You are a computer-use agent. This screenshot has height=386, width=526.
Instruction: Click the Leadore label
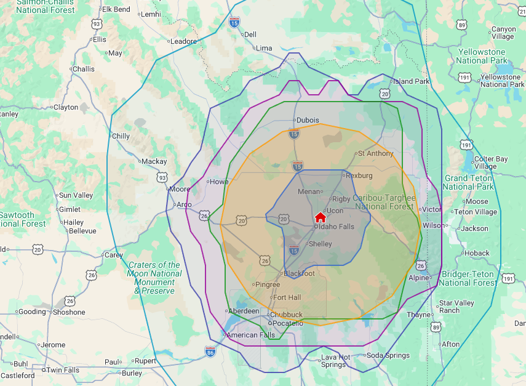pos(183,41)
